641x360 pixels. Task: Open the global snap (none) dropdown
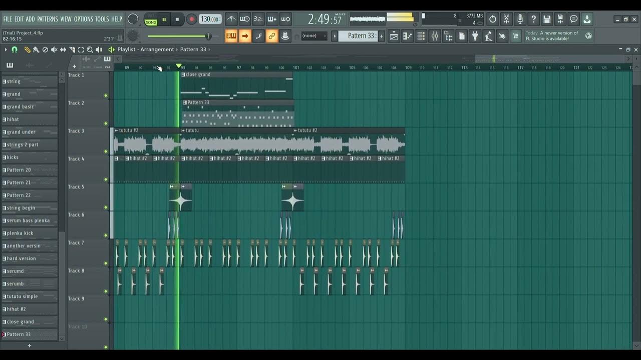point(314,36)
